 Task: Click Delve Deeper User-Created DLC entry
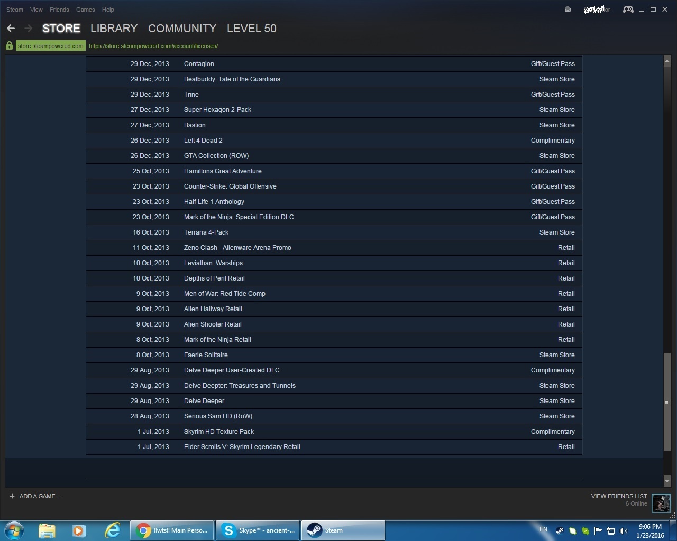(x=334, y=370)
